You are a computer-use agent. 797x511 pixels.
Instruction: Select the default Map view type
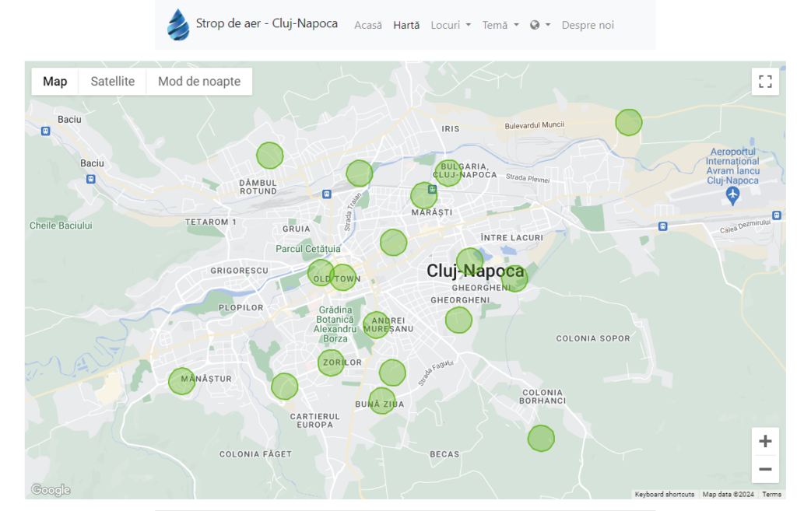click(x=54, y=82)
